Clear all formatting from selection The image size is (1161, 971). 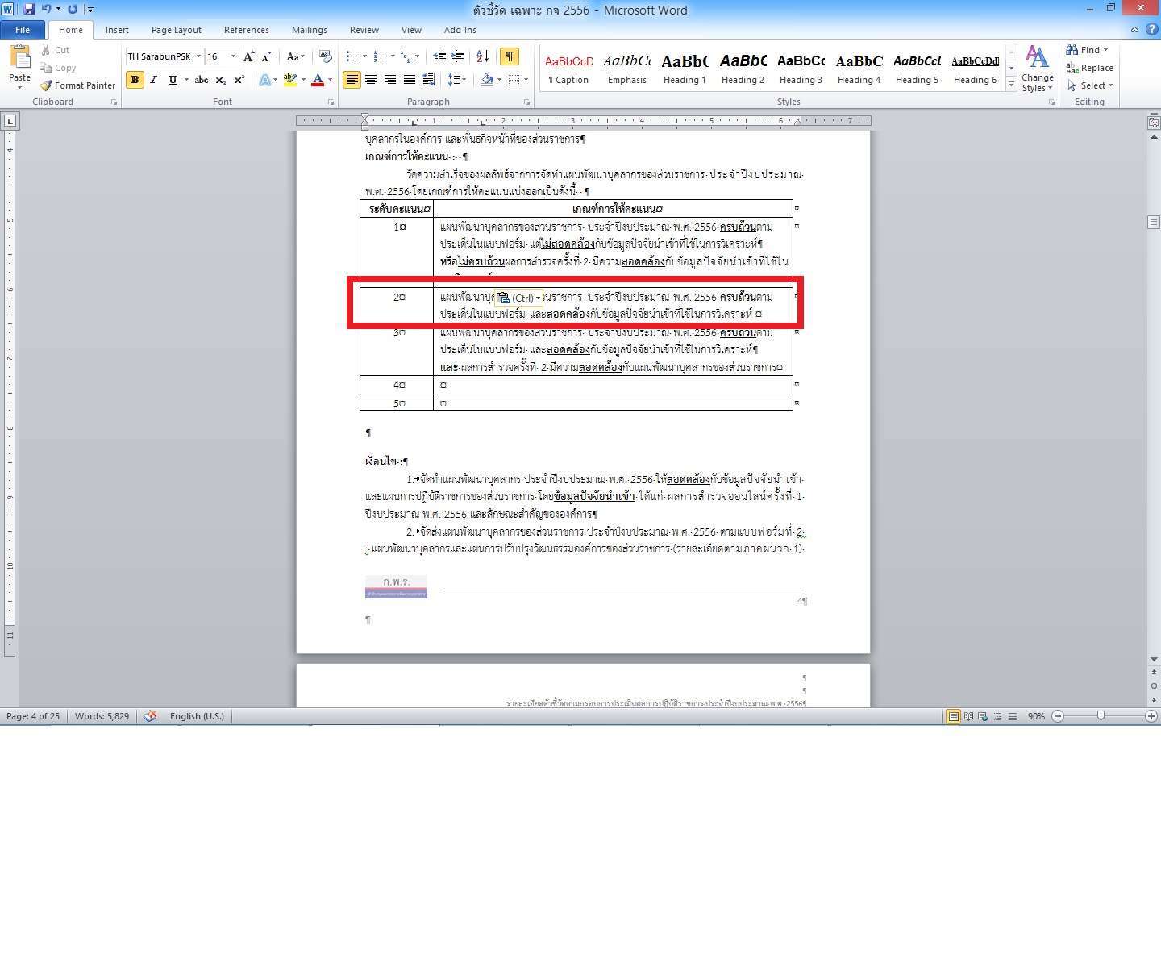[x=326, y=56]
